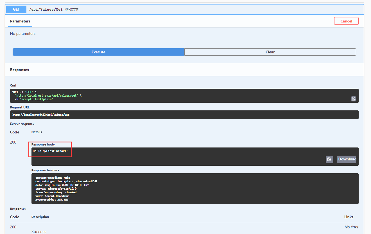Click the vertical scrollbar on the left edge
Viewport: 371px width, 234px height.
point(2,112)
